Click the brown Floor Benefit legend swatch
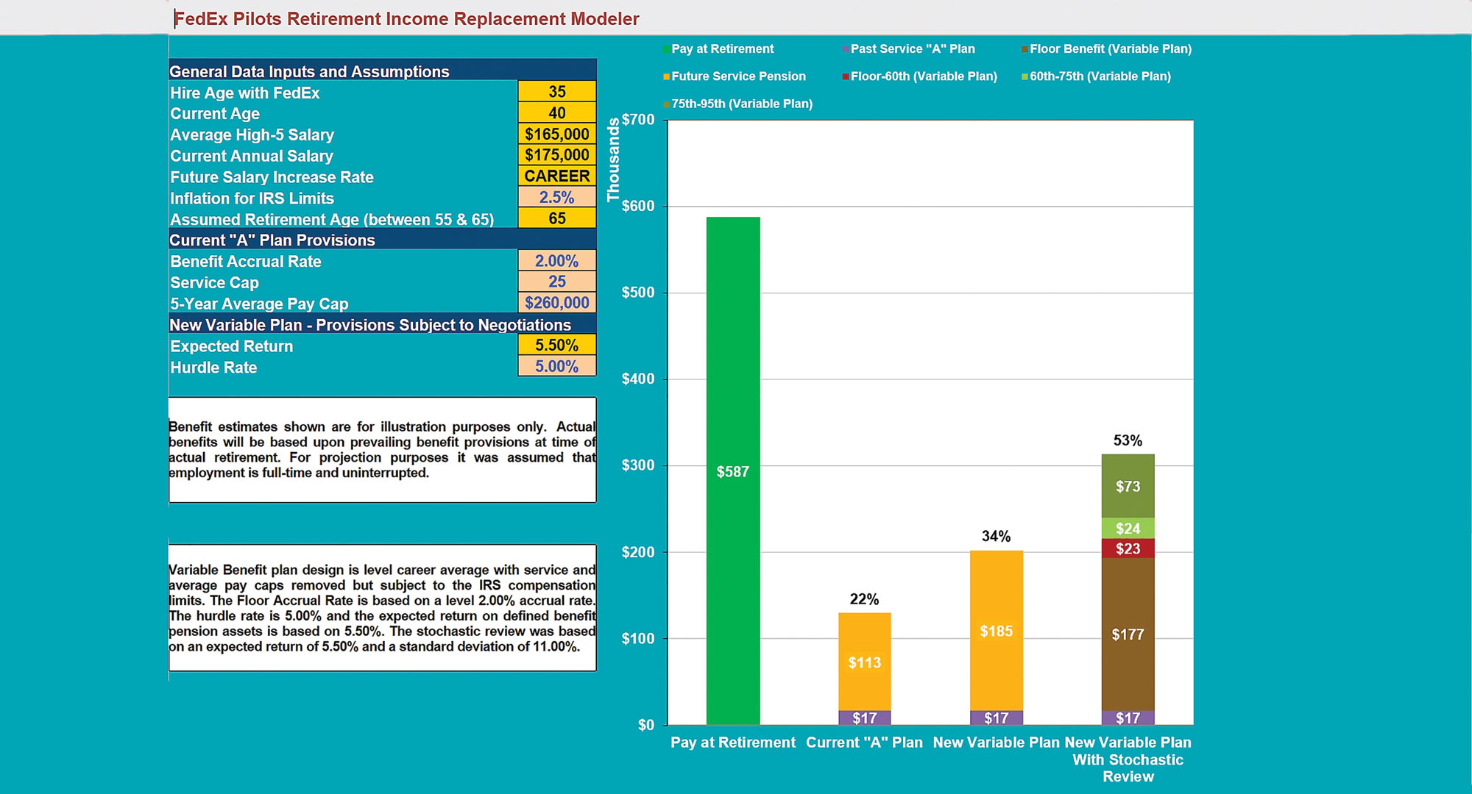 click(1025, 49)
